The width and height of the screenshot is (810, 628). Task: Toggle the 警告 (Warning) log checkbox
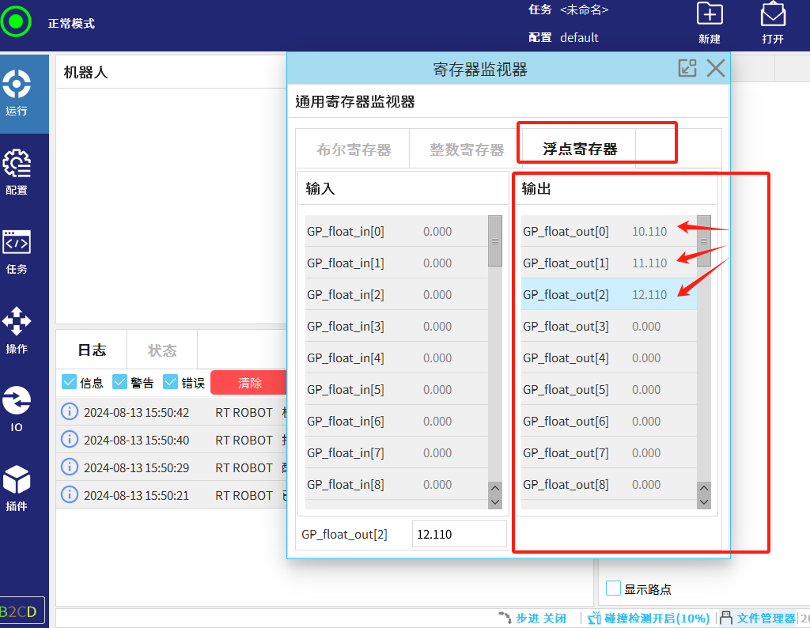point(120,382)
